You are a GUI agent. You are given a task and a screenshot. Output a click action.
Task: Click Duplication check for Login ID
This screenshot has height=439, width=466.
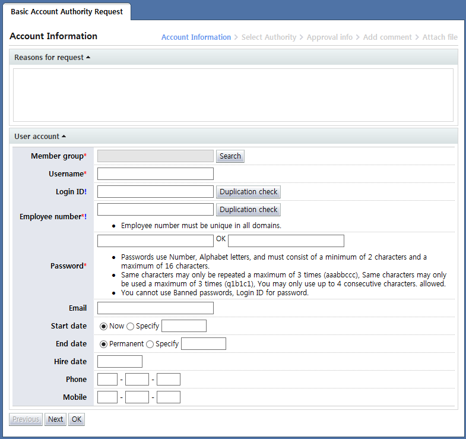click(x=248, y=192)
